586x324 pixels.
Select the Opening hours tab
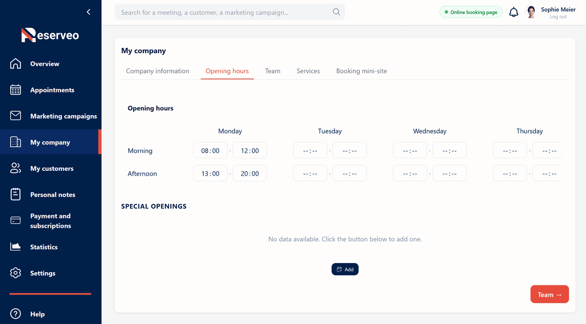[227, 71]
